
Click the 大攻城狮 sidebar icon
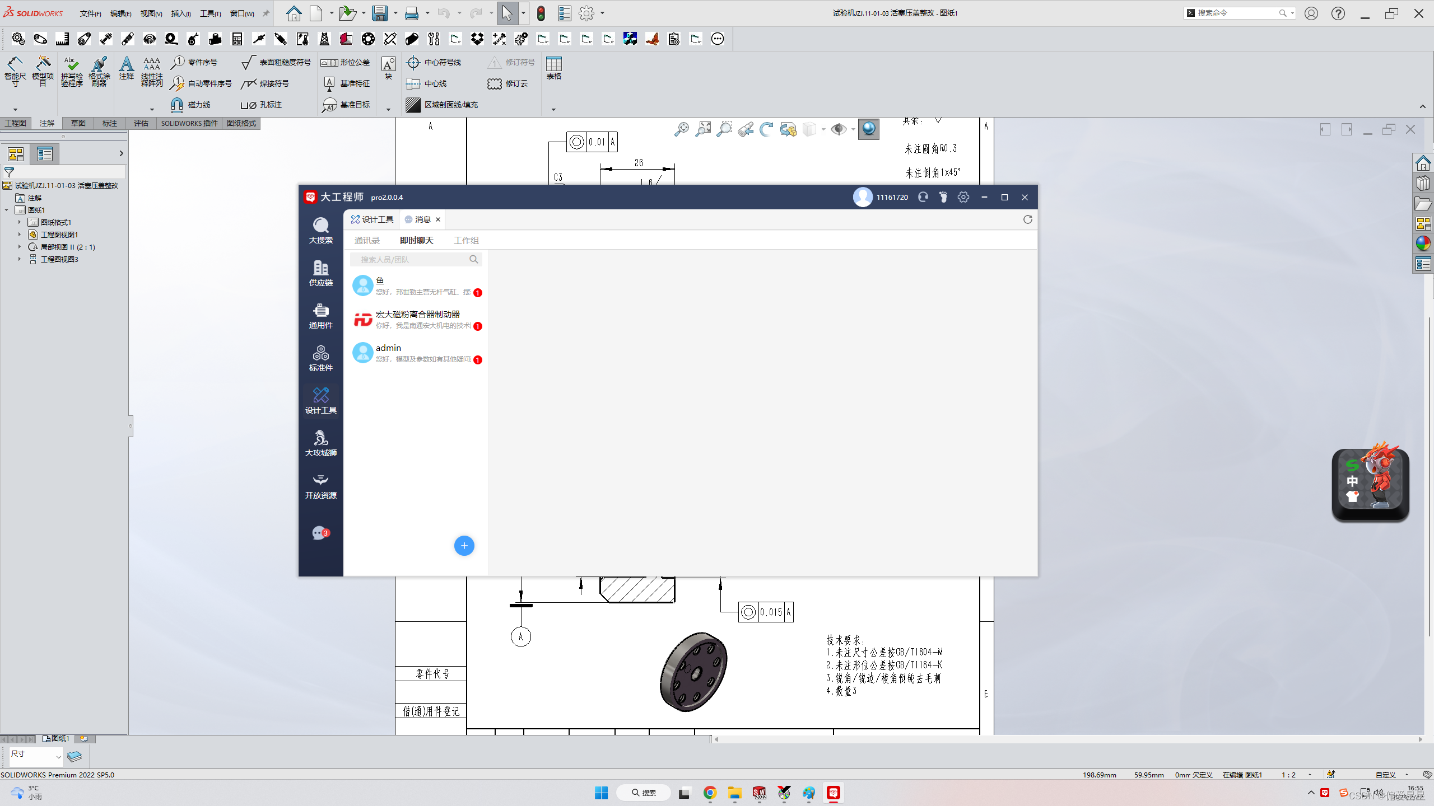pyautogui.click(x=320, y=443)
